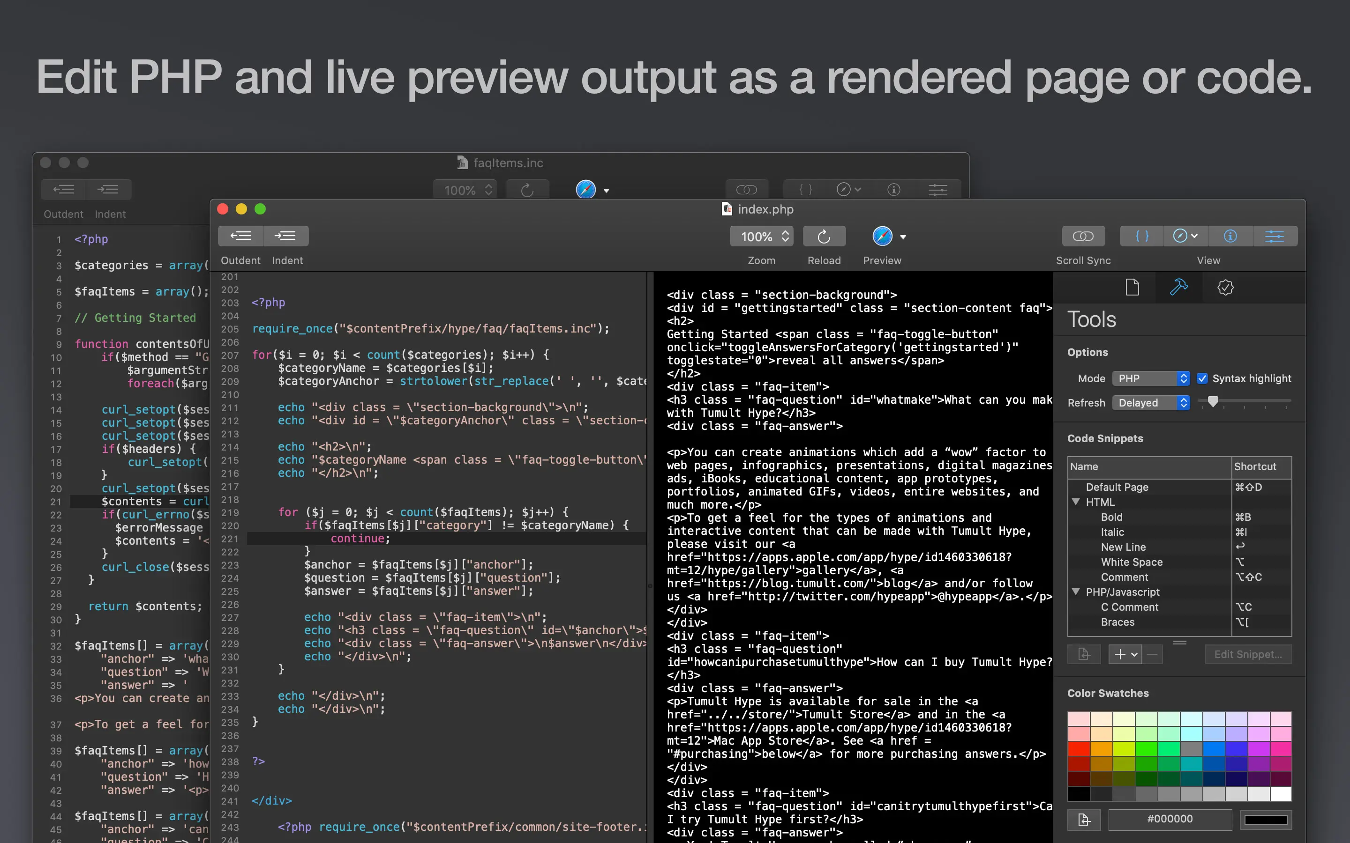Click the Edit Snippet… button
1350x843 pixels.
(x=1248, y=654)
